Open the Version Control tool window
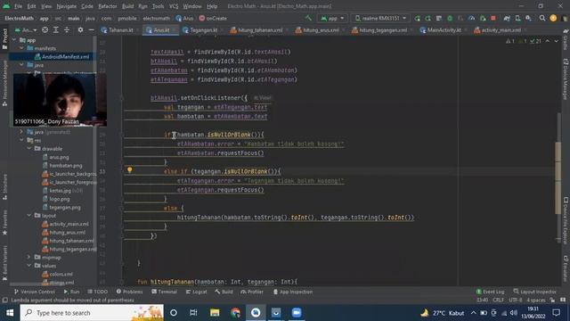Image resolution: width=570 pixels, height=321 pixels. coord(34,292)
